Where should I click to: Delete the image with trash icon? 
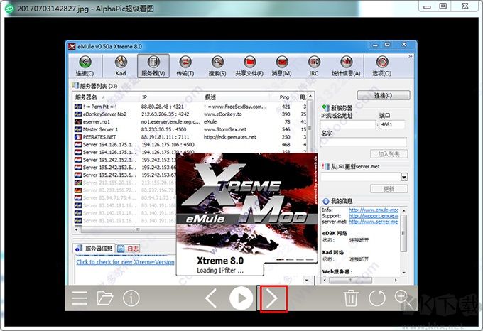pyautogui.click(x=351, y=298)
